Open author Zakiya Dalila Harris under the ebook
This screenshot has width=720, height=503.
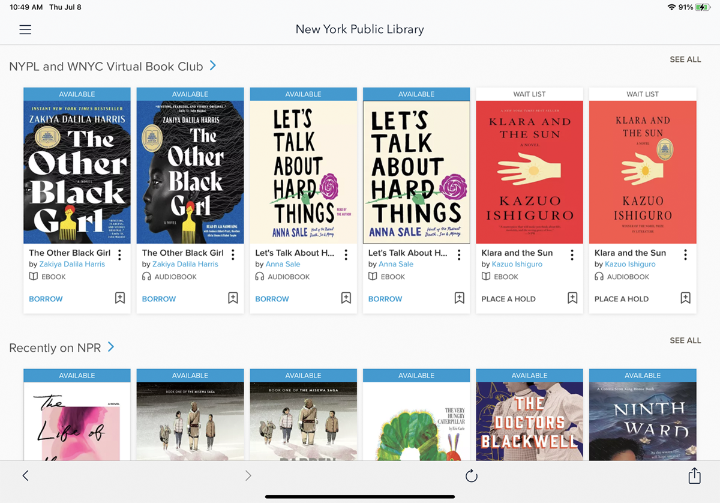click(72, 264)
